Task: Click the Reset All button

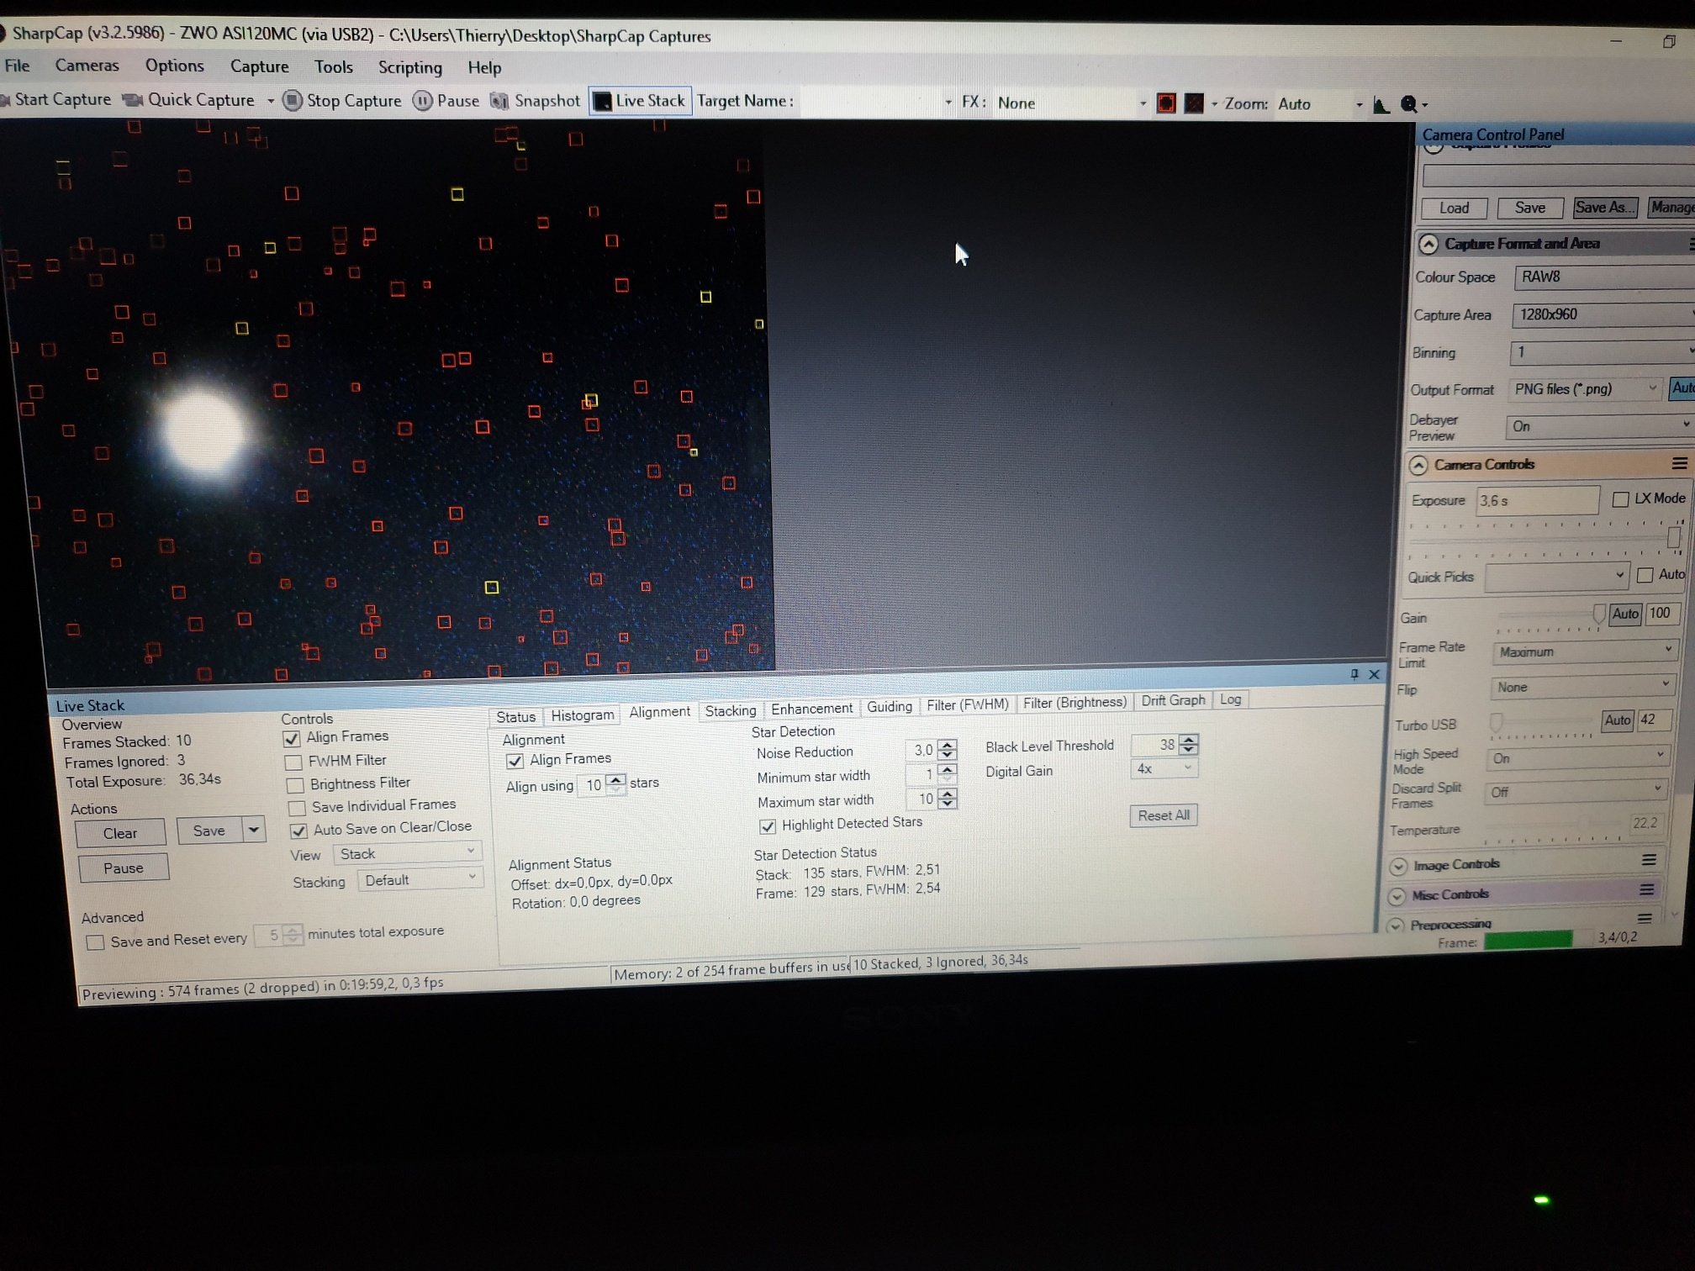Action: [1163, 815]
